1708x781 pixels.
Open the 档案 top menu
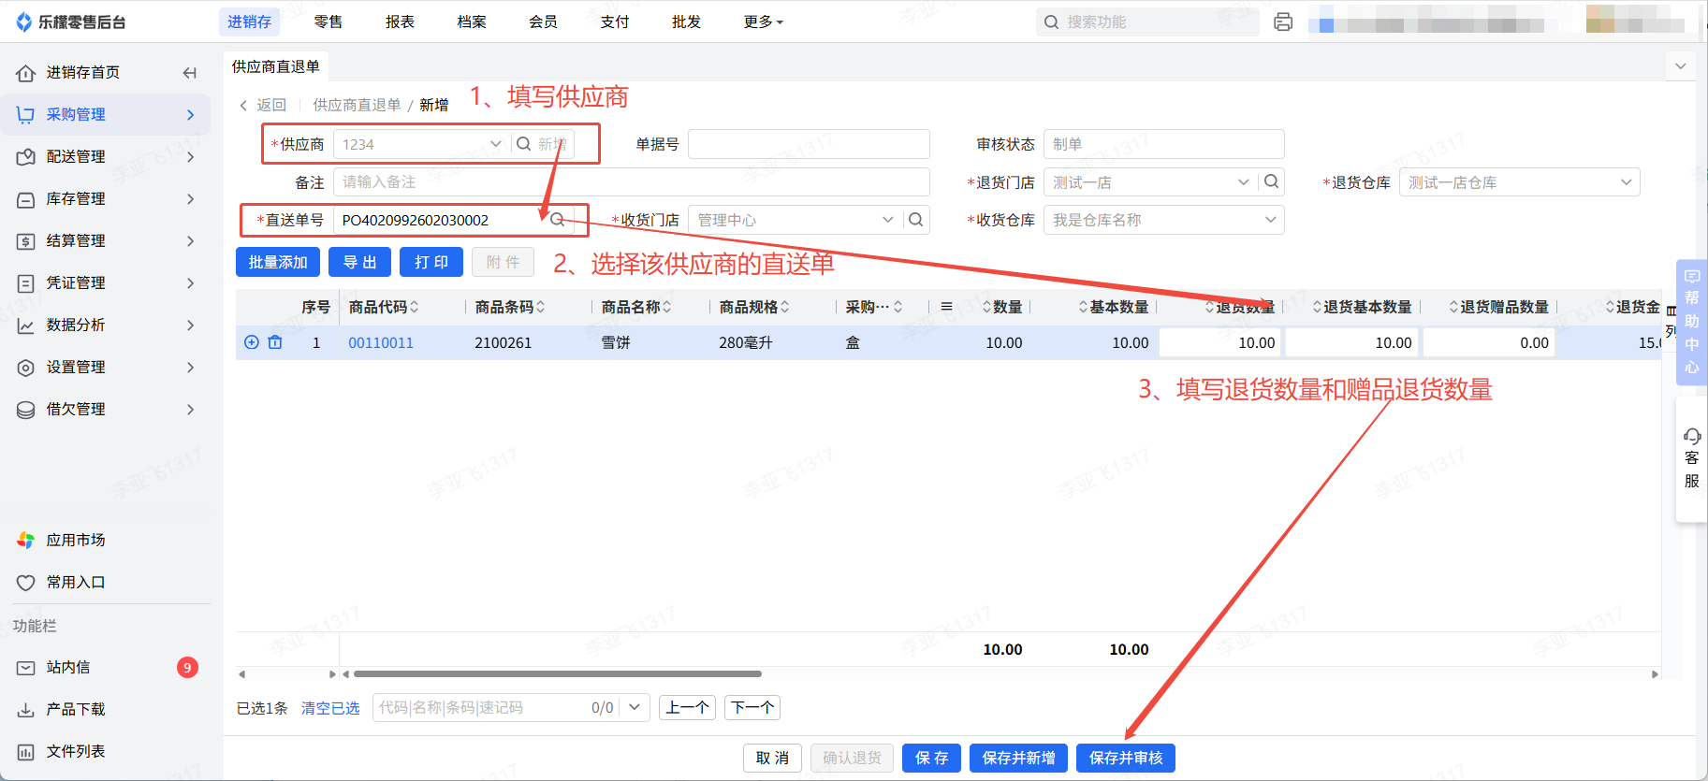click(x=472, y=22)
